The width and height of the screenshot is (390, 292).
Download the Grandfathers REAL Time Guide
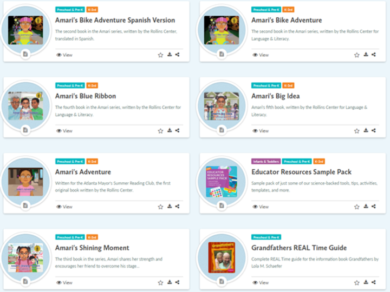pyautogui.click(x=366, y=282)
